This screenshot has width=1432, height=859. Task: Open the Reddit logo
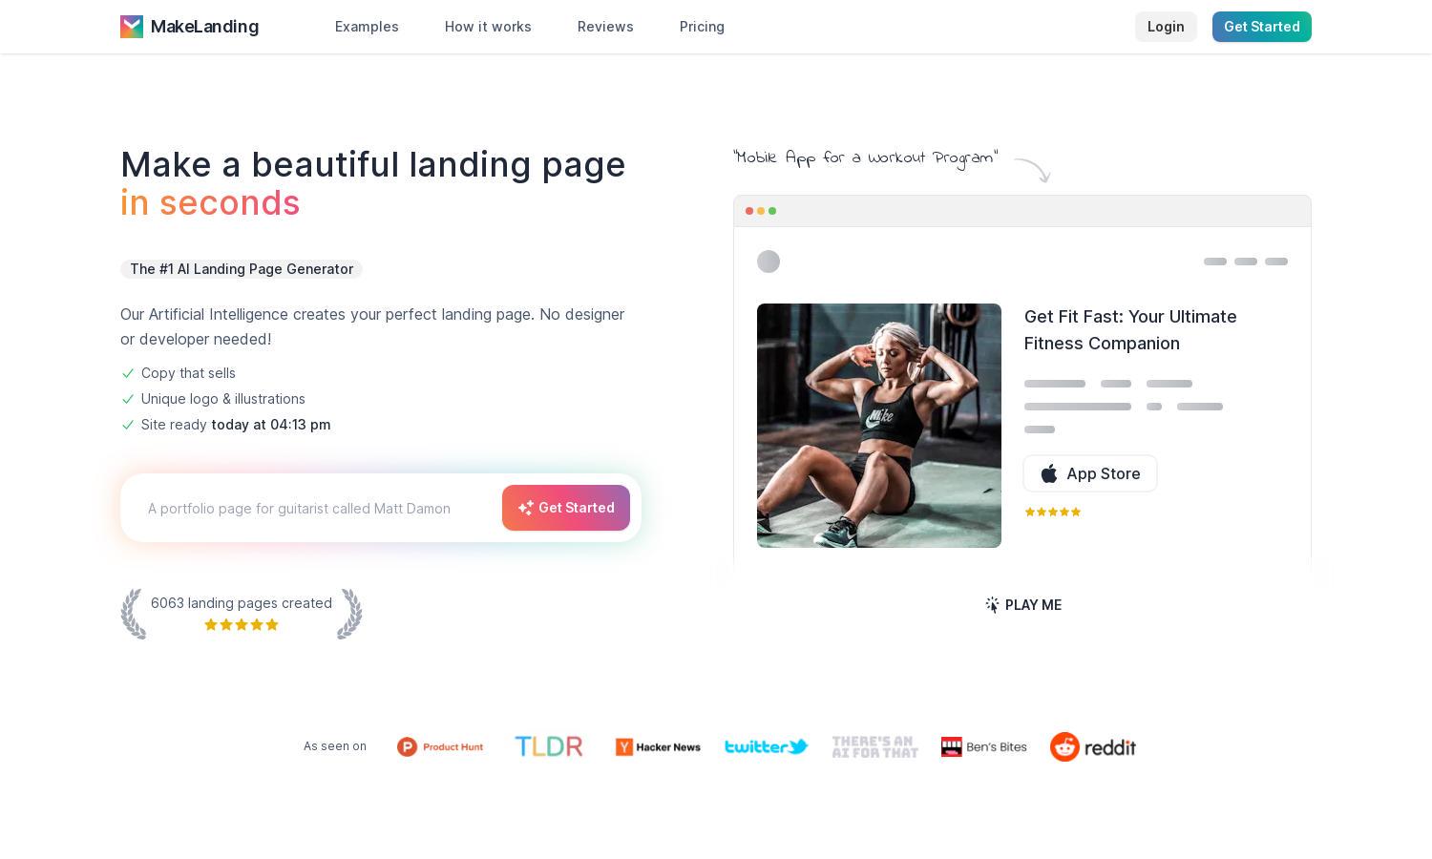pyautogui.click(x=1093, y=746)
